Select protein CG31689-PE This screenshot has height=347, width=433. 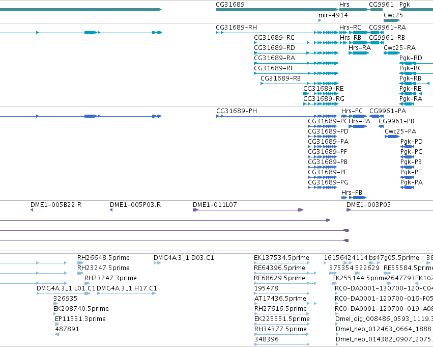[x=328, y=173]
